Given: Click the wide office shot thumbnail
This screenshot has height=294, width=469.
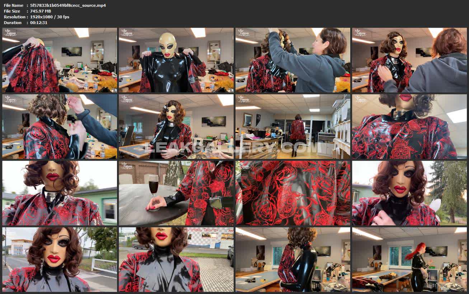Looking at the screenshot, I should pyautogui.click(x=293, y=127).
